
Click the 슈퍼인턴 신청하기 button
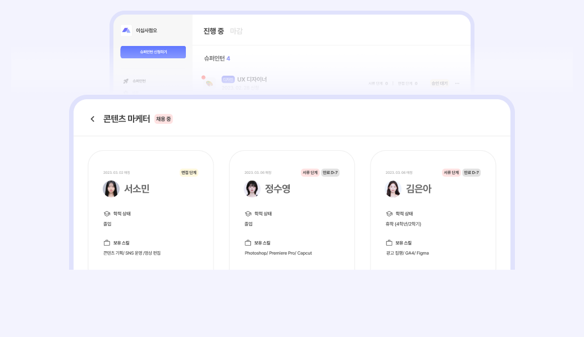click(x=153, y=52)
